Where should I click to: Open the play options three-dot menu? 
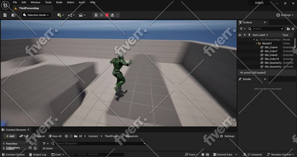pos(117,15)
